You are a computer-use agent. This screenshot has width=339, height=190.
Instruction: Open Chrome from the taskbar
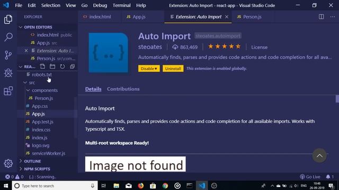pyautogui.click(x=165, y=186)
